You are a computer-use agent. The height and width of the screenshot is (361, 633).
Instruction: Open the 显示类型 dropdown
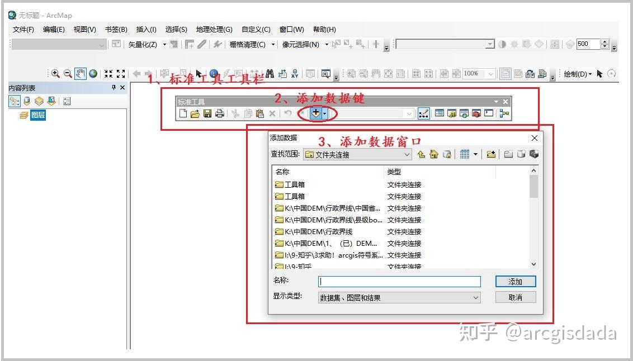(x=476, y=298)
